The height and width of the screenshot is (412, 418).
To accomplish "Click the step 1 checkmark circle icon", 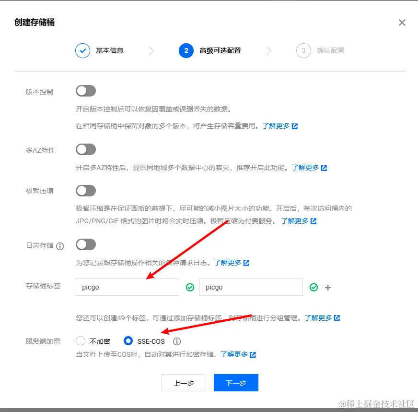I will (x=82, y=50).
